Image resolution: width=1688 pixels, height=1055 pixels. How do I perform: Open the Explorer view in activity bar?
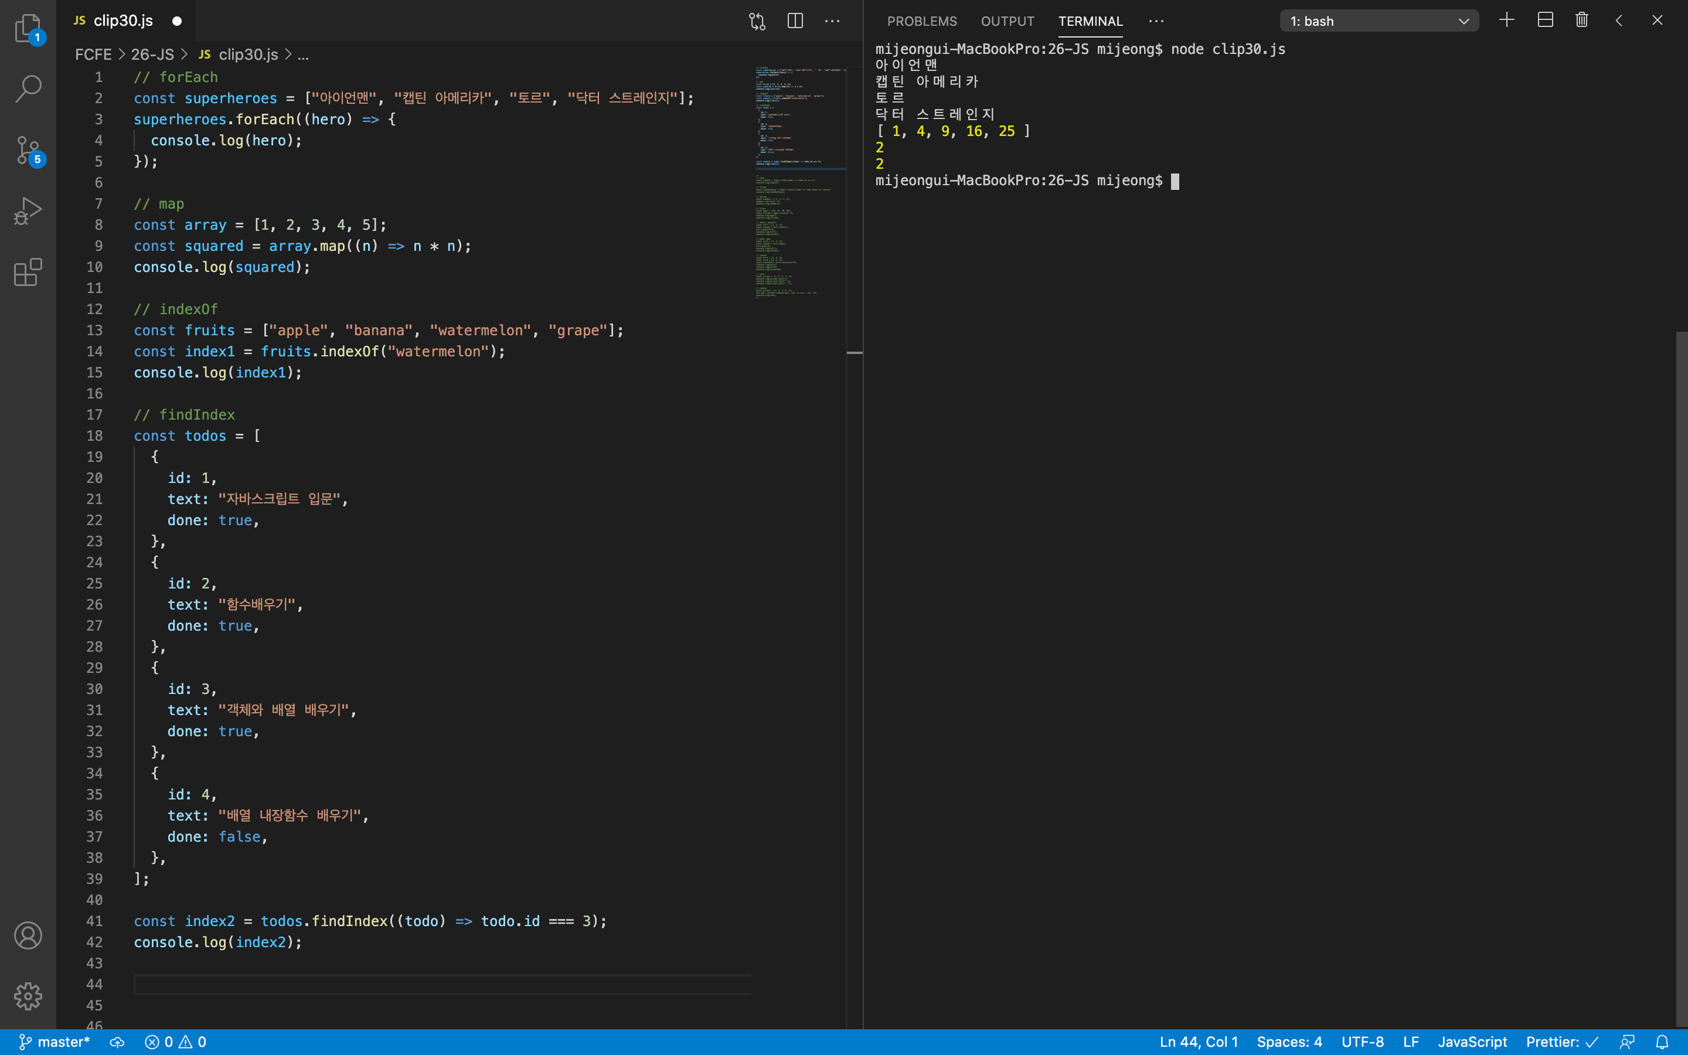click(x=28, y=28)
